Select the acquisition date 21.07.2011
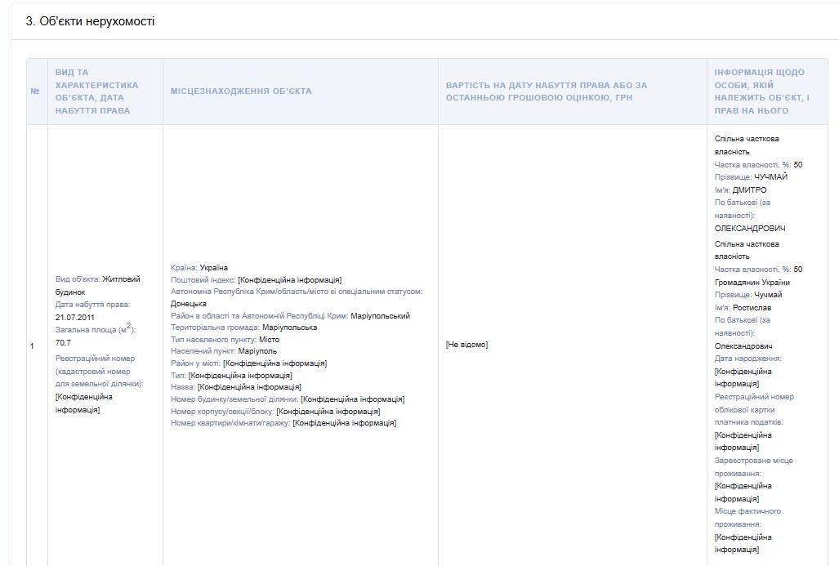Image resolution: width=839 pixels, height=566 pixels. tap(76, 316)
